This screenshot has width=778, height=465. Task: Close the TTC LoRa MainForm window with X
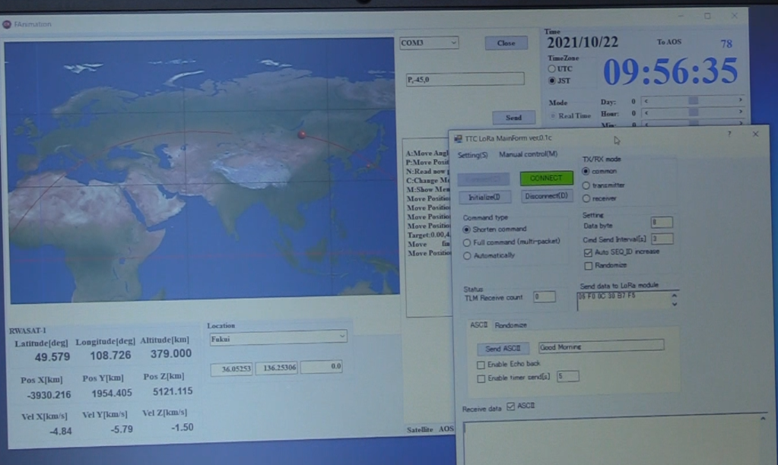(x=755, y=134)
